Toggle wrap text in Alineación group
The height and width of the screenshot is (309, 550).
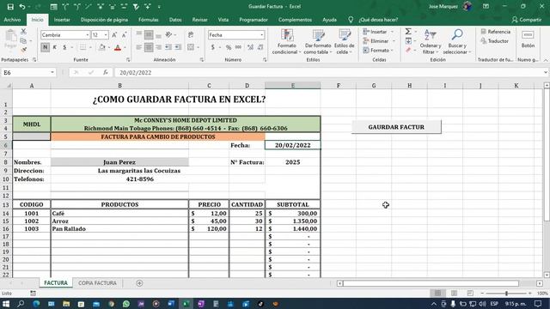coord(191,34)
